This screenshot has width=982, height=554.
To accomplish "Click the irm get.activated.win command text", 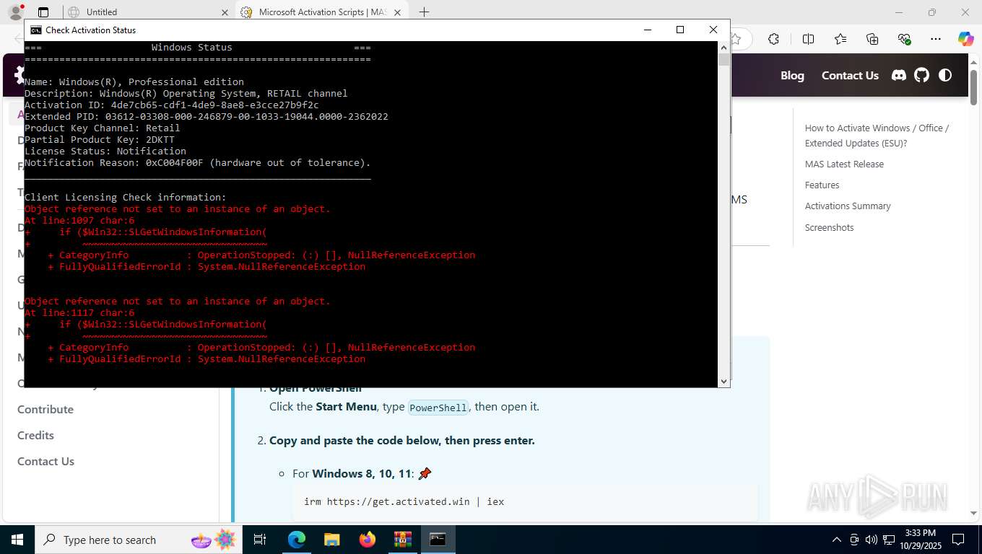I will 404,501.
